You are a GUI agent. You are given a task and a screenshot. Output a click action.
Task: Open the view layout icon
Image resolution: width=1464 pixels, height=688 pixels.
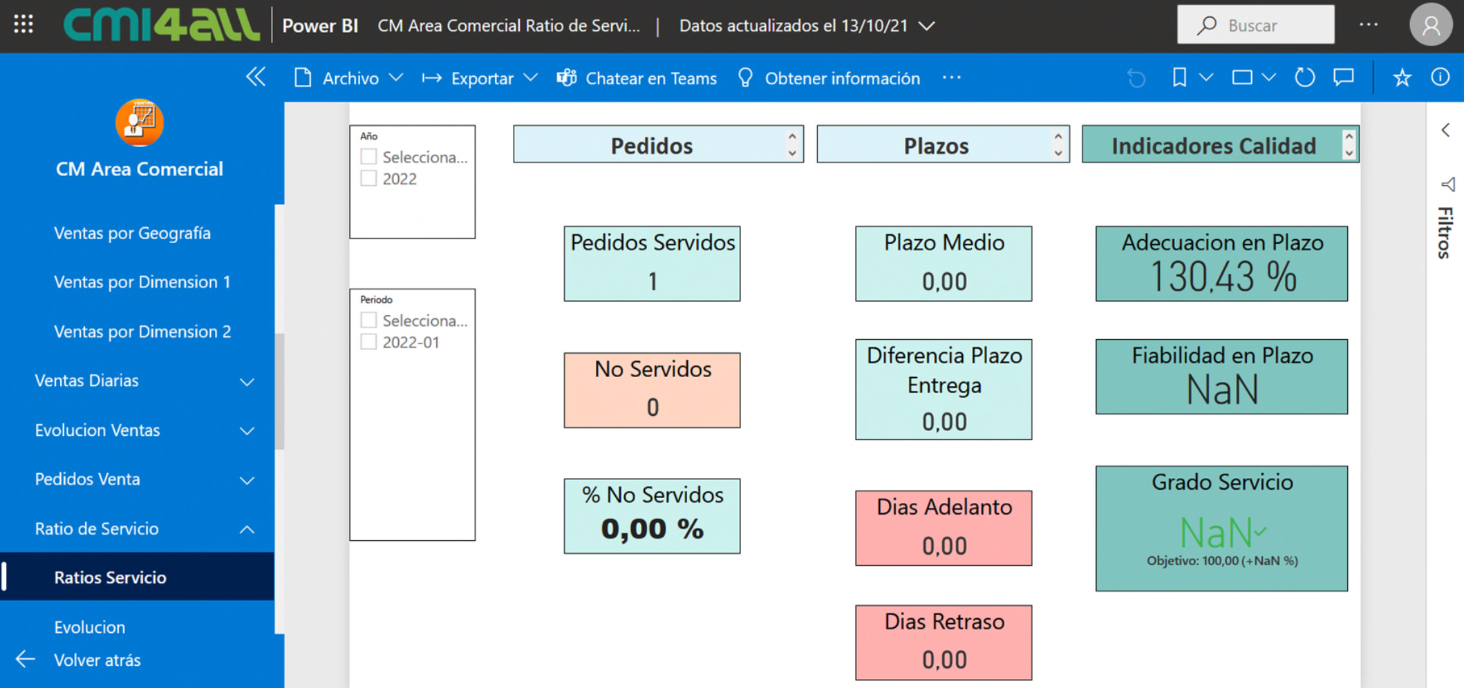(x=1242, y=77)
